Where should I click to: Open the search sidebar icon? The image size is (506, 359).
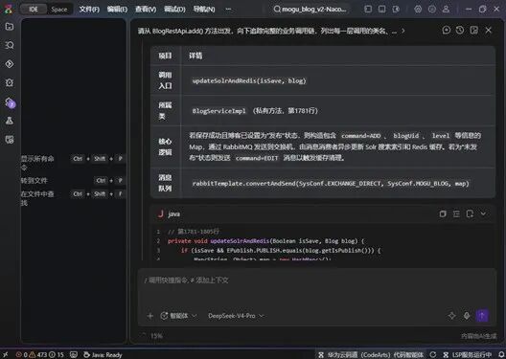click(x=10, y=45)
